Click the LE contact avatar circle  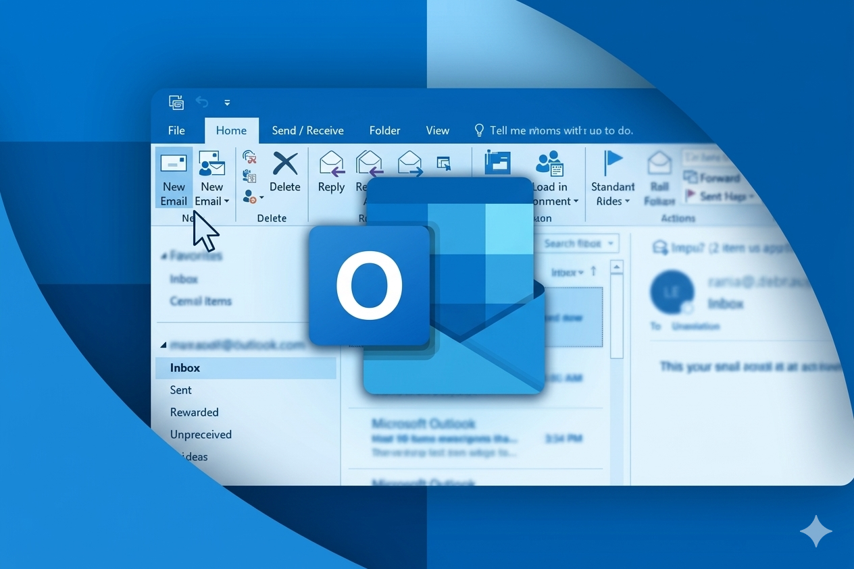click(x=672, y=292)
